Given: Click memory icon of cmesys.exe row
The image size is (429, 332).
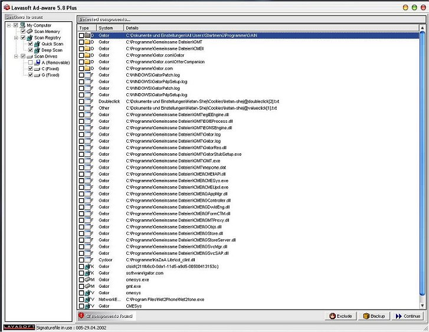Looking at the screenshot, I should (x=87, y=280).
